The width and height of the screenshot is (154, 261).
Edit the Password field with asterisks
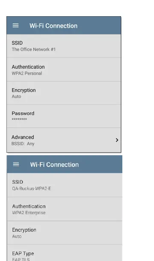coord(64,116)
